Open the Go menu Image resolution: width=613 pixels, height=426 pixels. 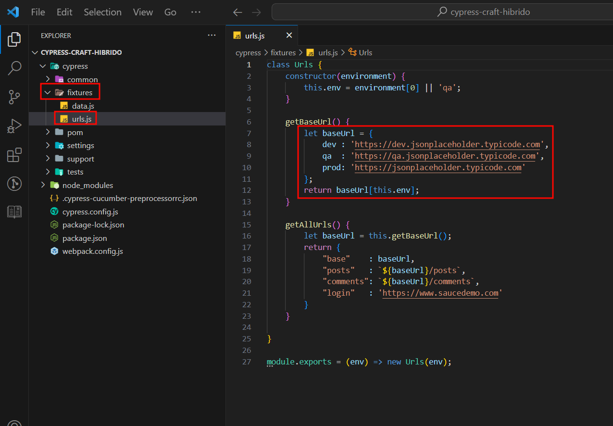coord(170,13)
